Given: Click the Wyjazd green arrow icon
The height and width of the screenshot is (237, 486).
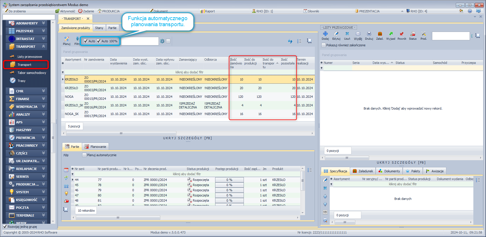Looking at the screenshot, I should pyautogui.click(x=391, y=34).
